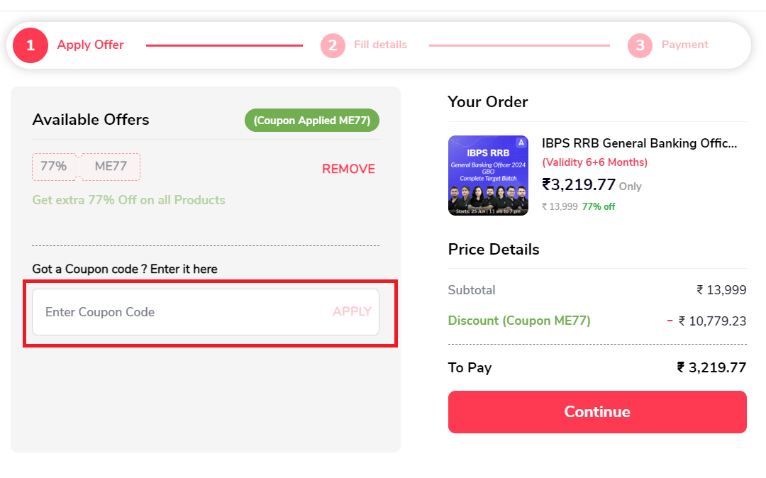Image resolution: width=766 pixels, height=478 pixels.
Task: Click the APPLY coupon button
Action: (x=352, y=311)
